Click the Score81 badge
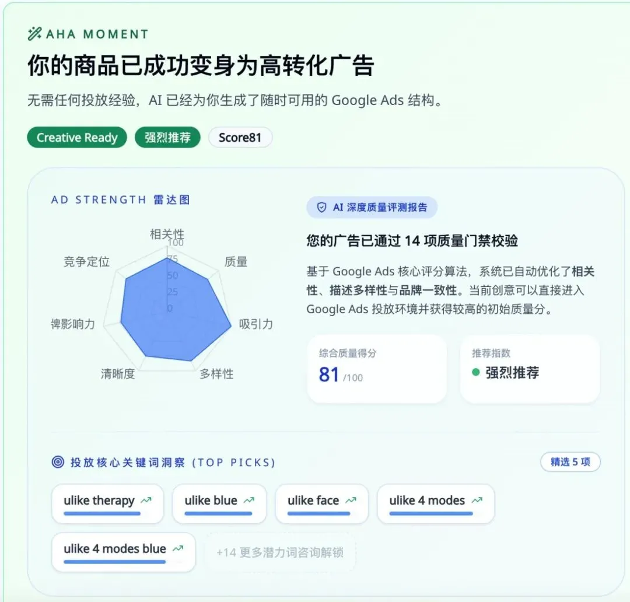630x602 pixels. coord(240,138)
